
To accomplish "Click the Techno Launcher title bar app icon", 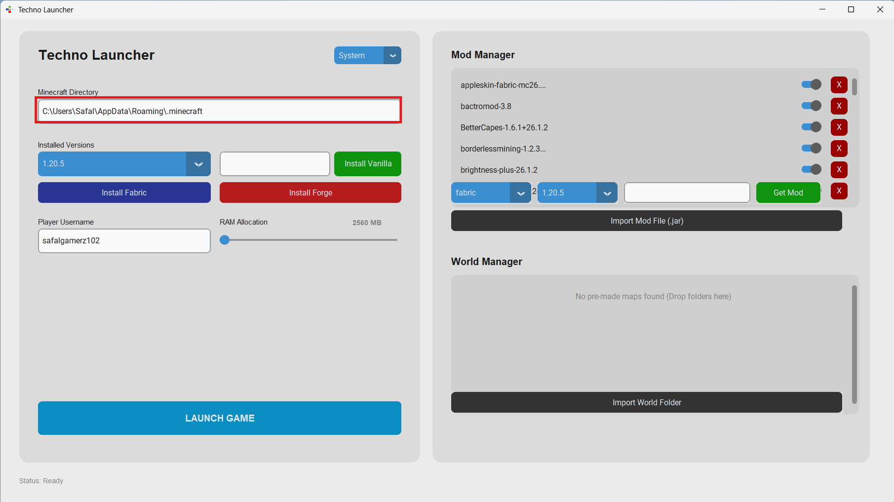I will pyautogui.click(x=8, y=9).
